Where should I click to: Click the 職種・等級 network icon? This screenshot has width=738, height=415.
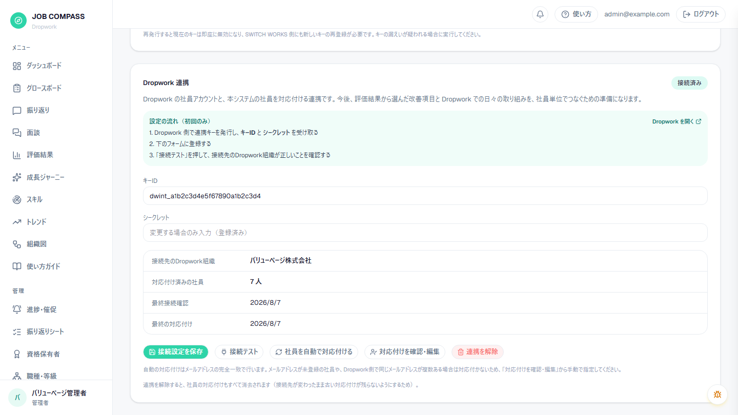click(17, 376)
